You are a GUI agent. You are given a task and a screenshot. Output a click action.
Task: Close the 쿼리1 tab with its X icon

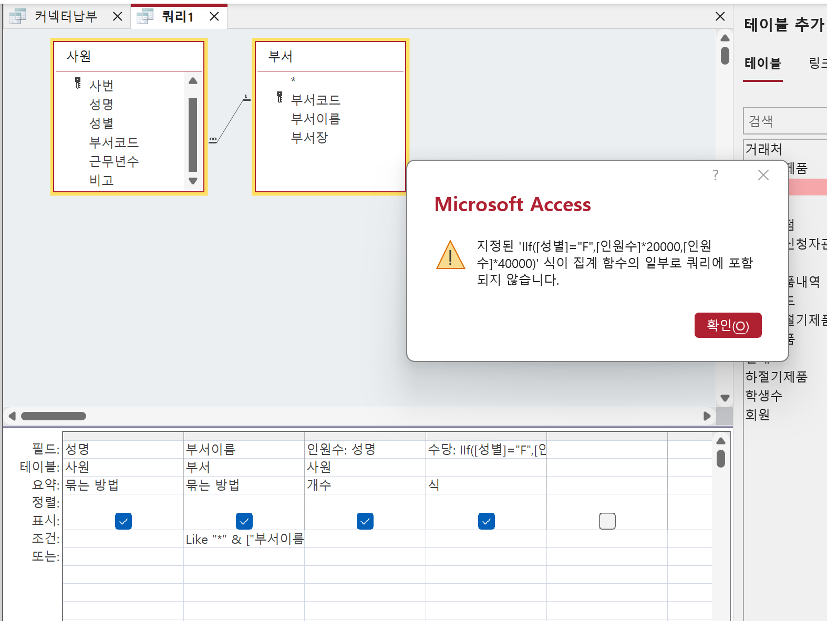pos(214,17)
